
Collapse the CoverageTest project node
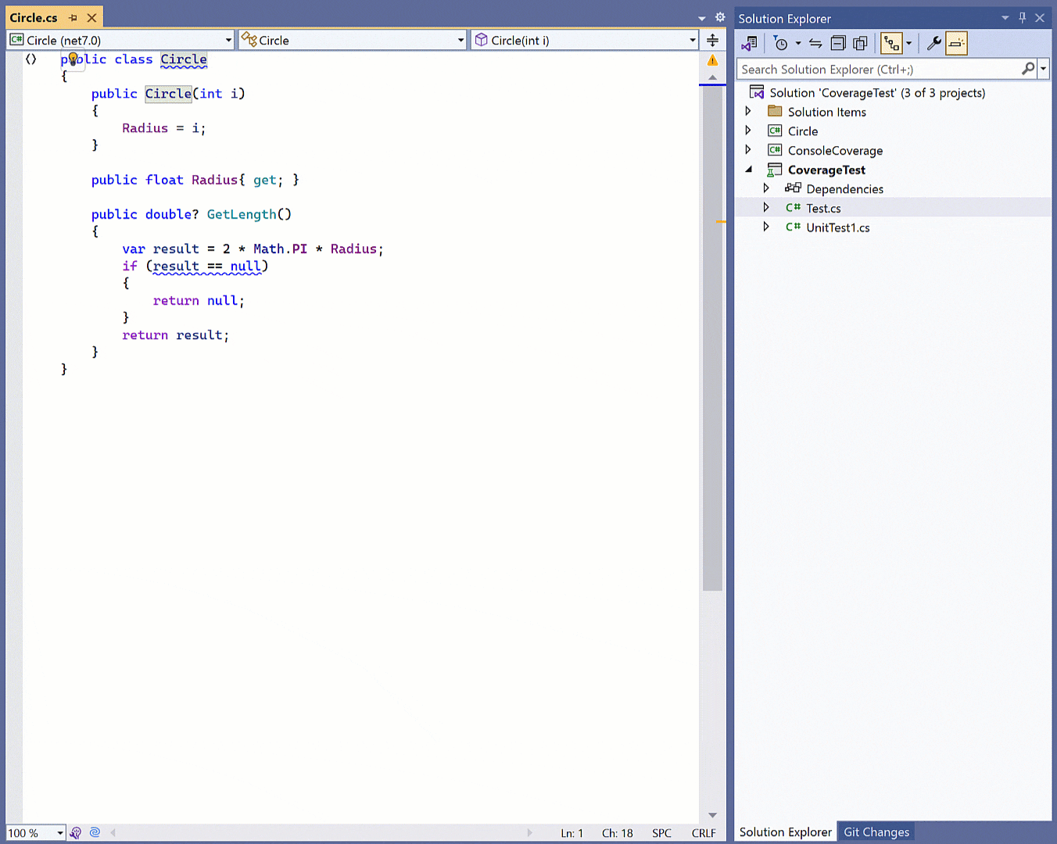[748, 170]
